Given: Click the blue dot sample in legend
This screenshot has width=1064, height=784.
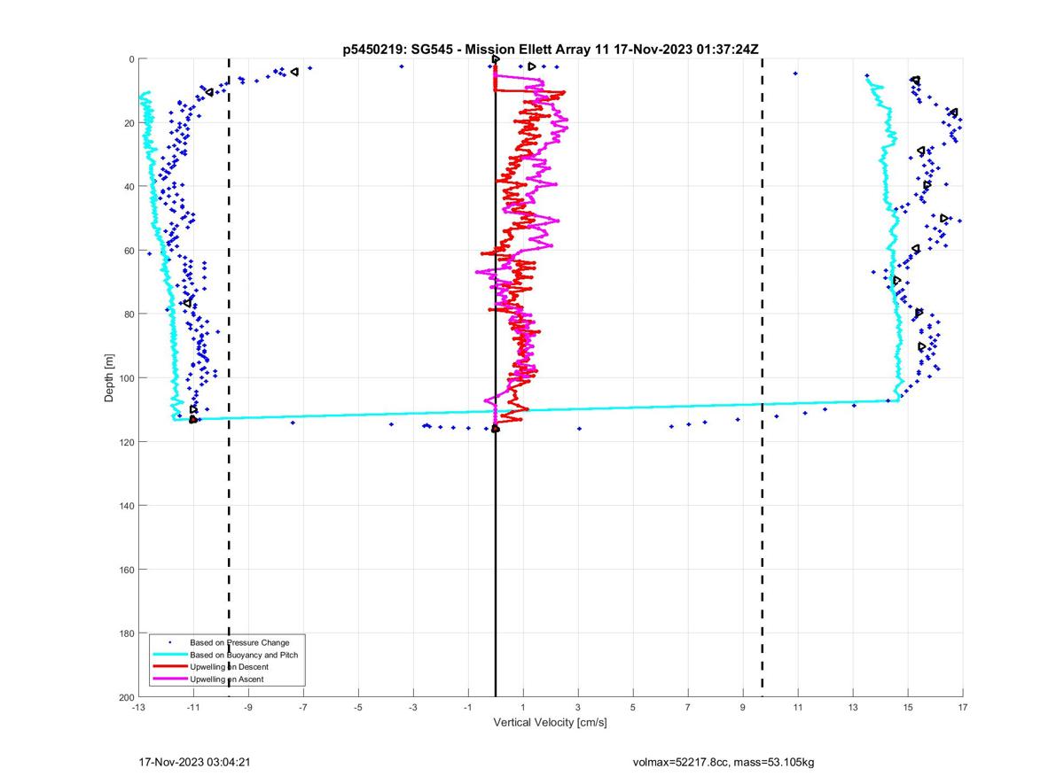Looking at the screenshot, I should click(169, 642).
